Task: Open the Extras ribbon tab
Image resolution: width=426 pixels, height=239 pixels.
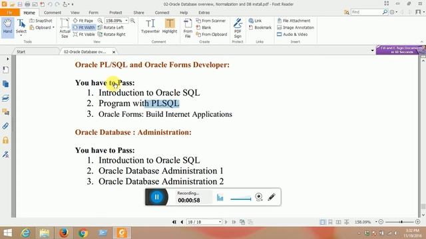Action: [204, 13]
